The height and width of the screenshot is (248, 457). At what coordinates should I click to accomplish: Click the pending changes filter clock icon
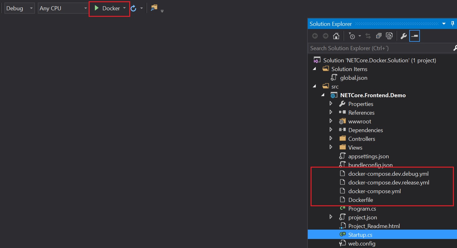pyautogui.click(x=352, y=36)
